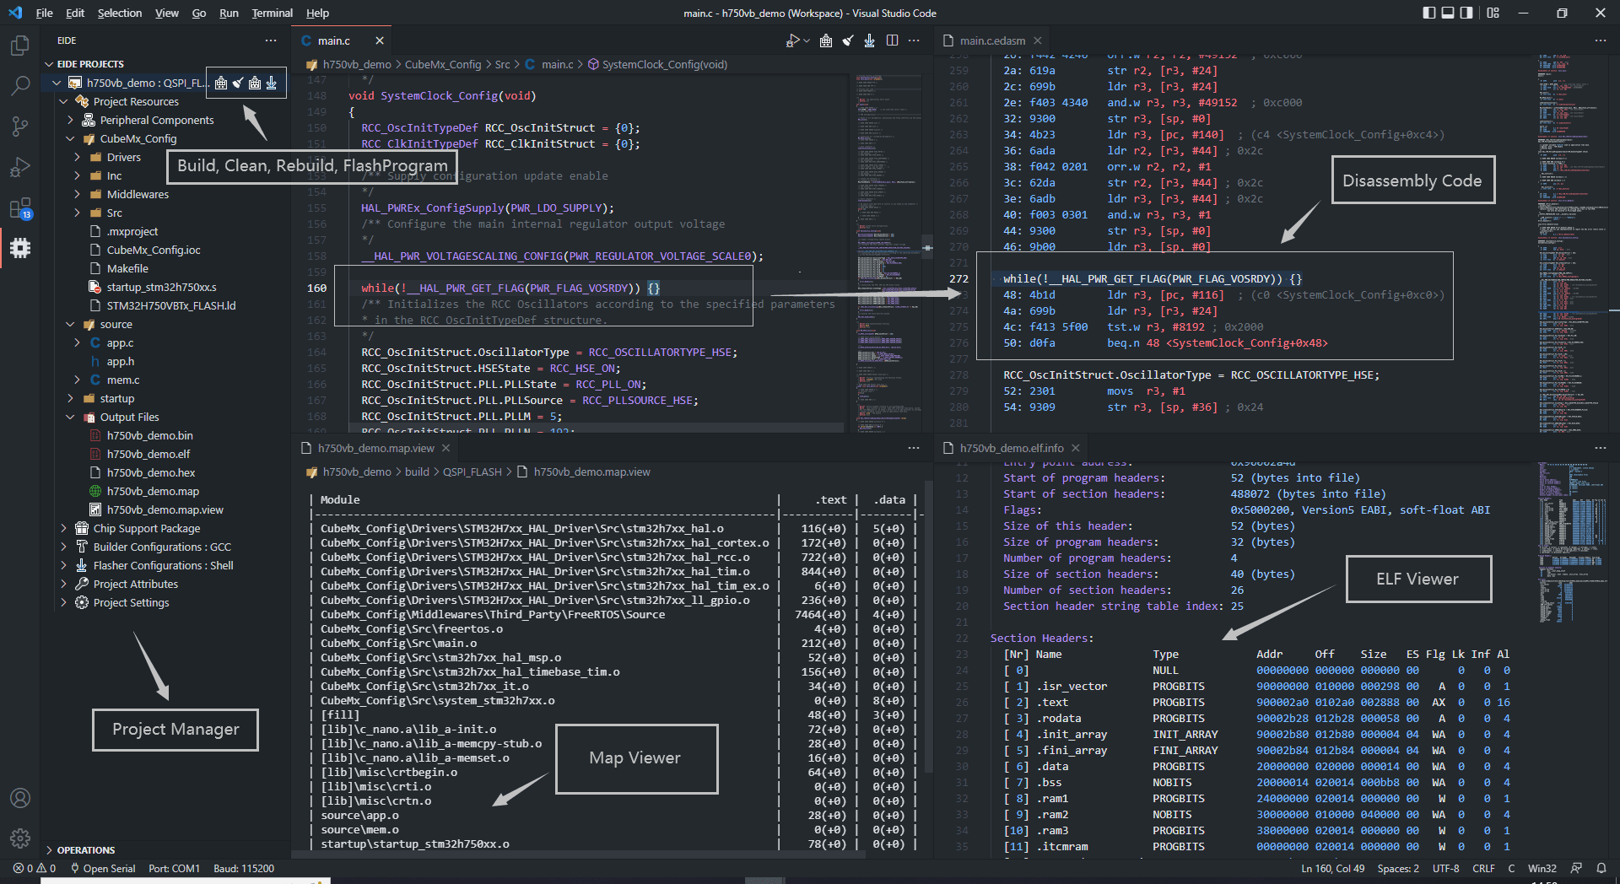
Task: Click the Flash Program download icon in project row
Action: pos(272,83)
